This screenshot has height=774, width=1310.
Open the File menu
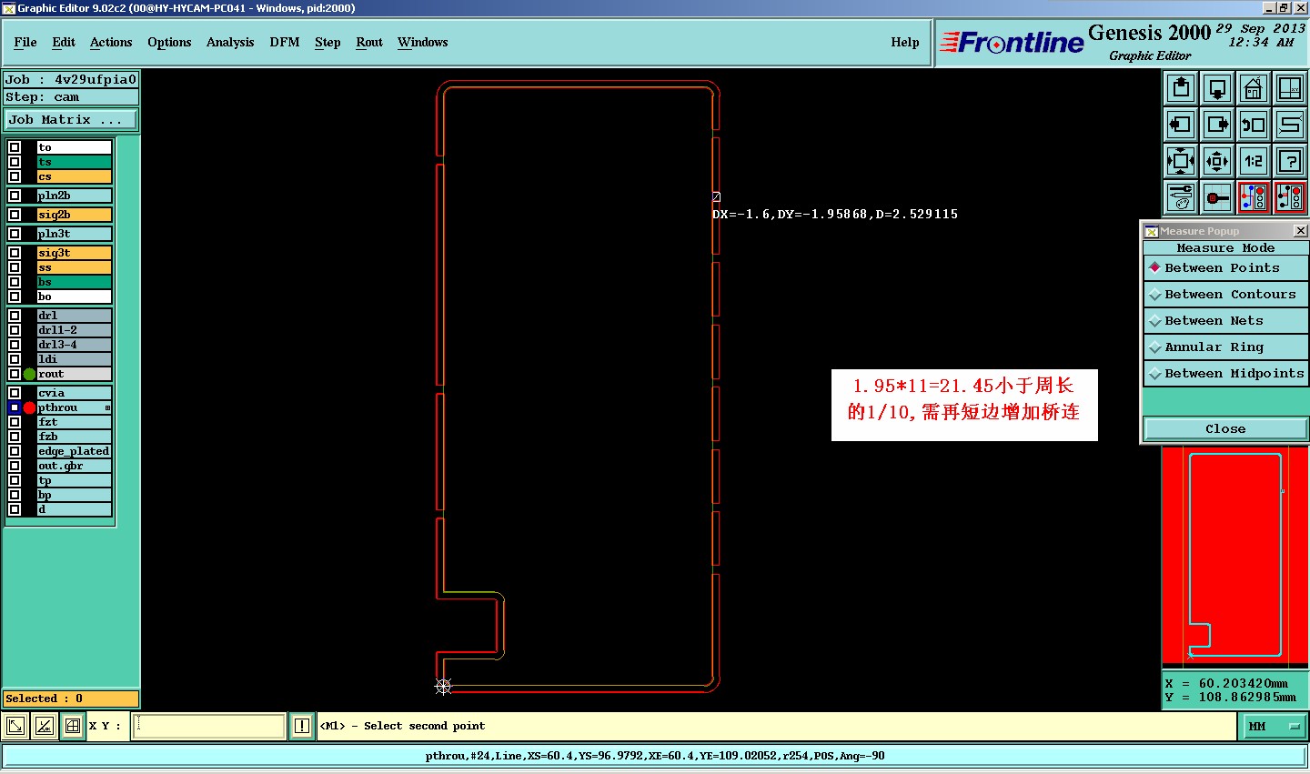click(25, 43)
